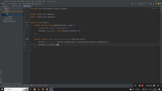Open the VCS menu

click(x=36, y=1)
